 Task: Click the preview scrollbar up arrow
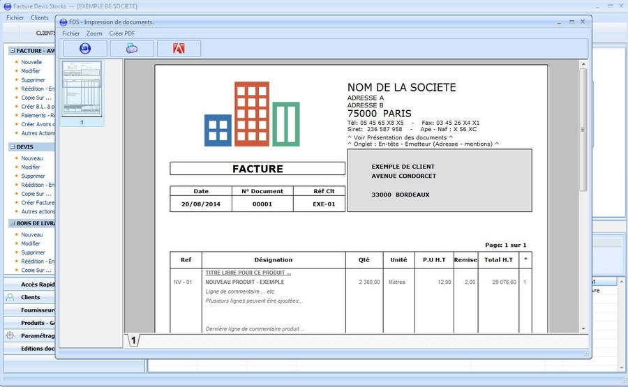coord(583,64)
